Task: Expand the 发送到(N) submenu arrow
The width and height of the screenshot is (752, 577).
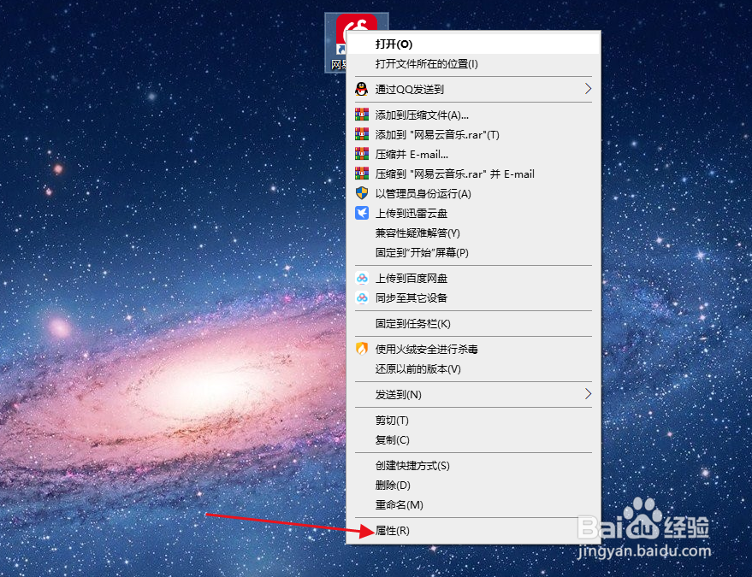Action: coord(588,394)
